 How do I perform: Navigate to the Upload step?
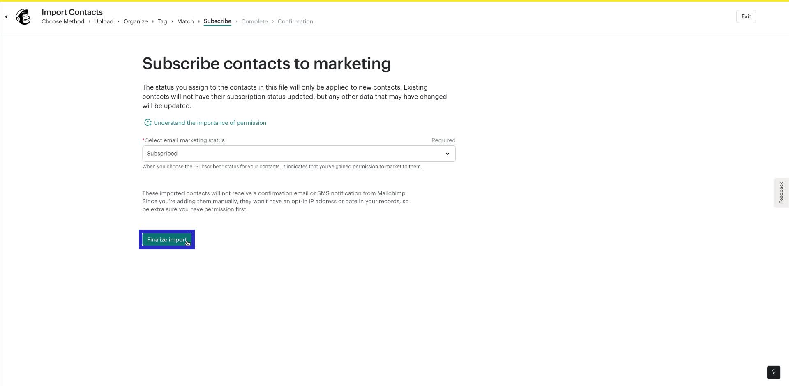point(104,21)
